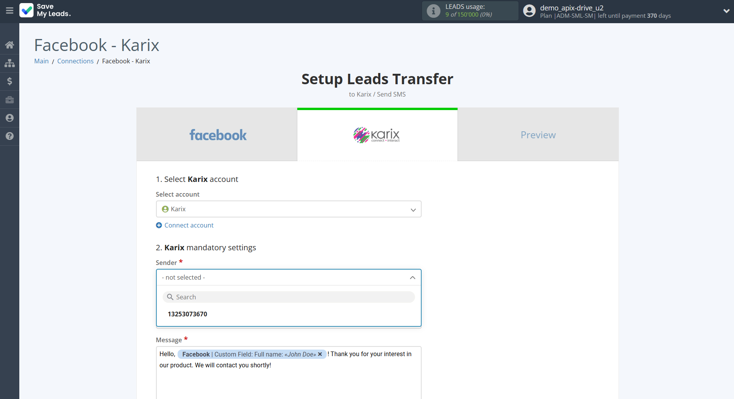The image size is (734, 399).
Task: Click the Connect account link
Action: 189,225
